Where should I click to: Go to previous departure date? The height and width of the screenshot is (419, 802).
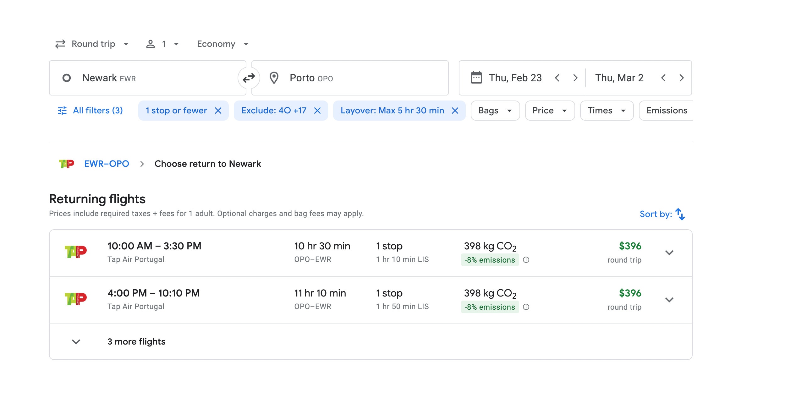click(x=557, y=78)
